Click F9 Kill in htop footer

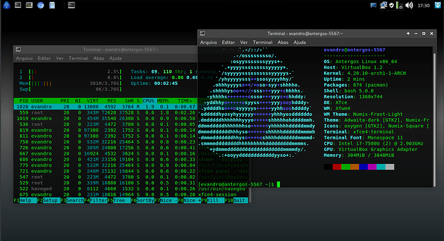coord(213,201)
